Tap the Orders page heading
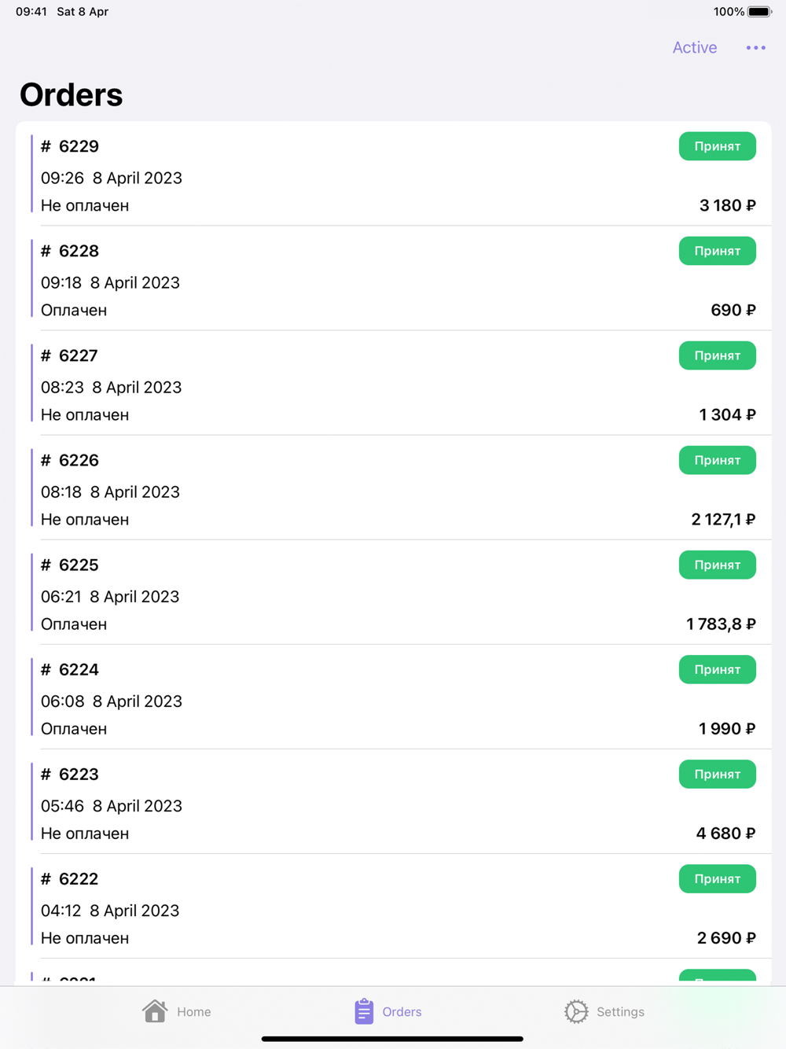 tap(72, 95)
